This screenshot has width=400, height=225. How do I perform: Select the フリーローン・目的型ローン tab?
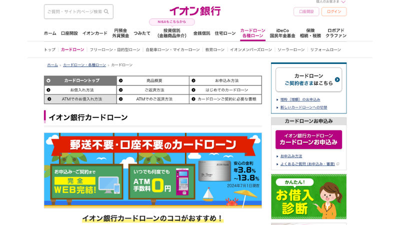tap(115, 49)
